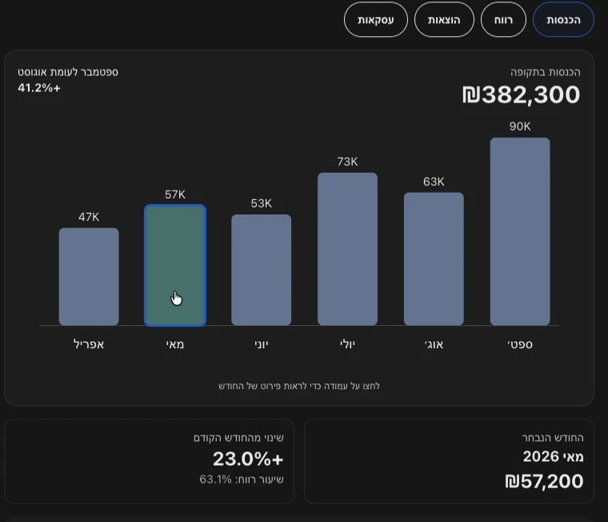Click the מאי month label
Screen dimensions: 608x522
tap(175, 344)
